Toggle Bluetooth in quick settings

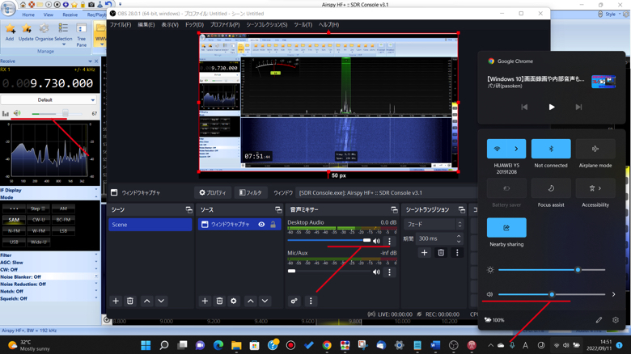(x=551, y=149)
